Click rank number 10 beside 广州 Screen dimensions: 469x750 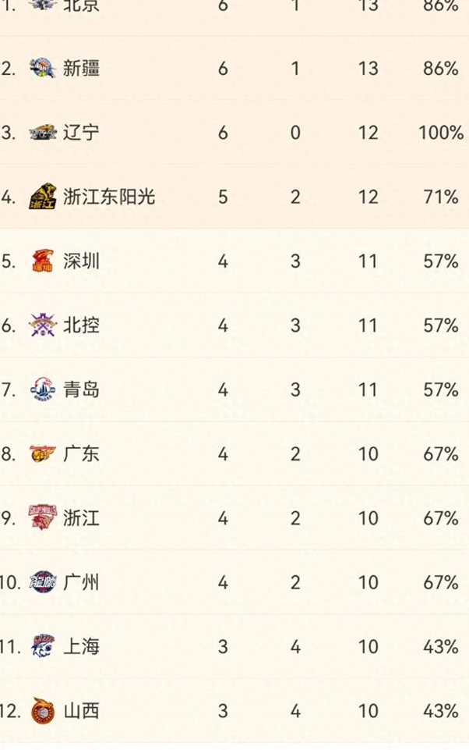coord(8,581)
